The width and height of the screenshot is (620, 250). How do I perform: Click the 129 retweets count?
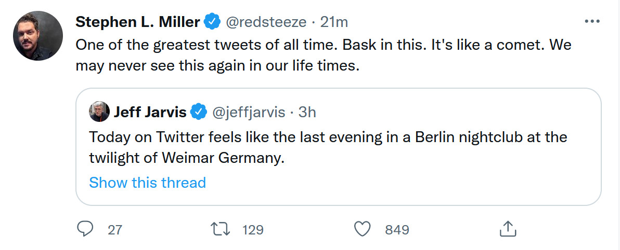253,230
